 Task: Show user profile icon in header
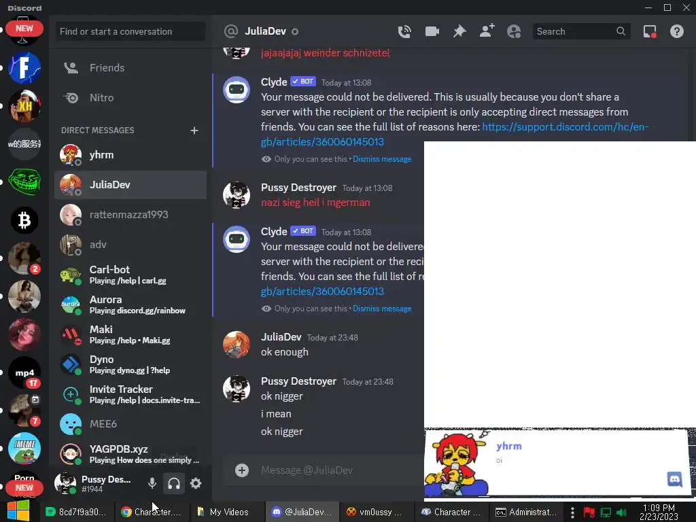pos(514,31)
